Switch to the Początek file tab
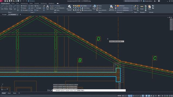 (4, 15)
